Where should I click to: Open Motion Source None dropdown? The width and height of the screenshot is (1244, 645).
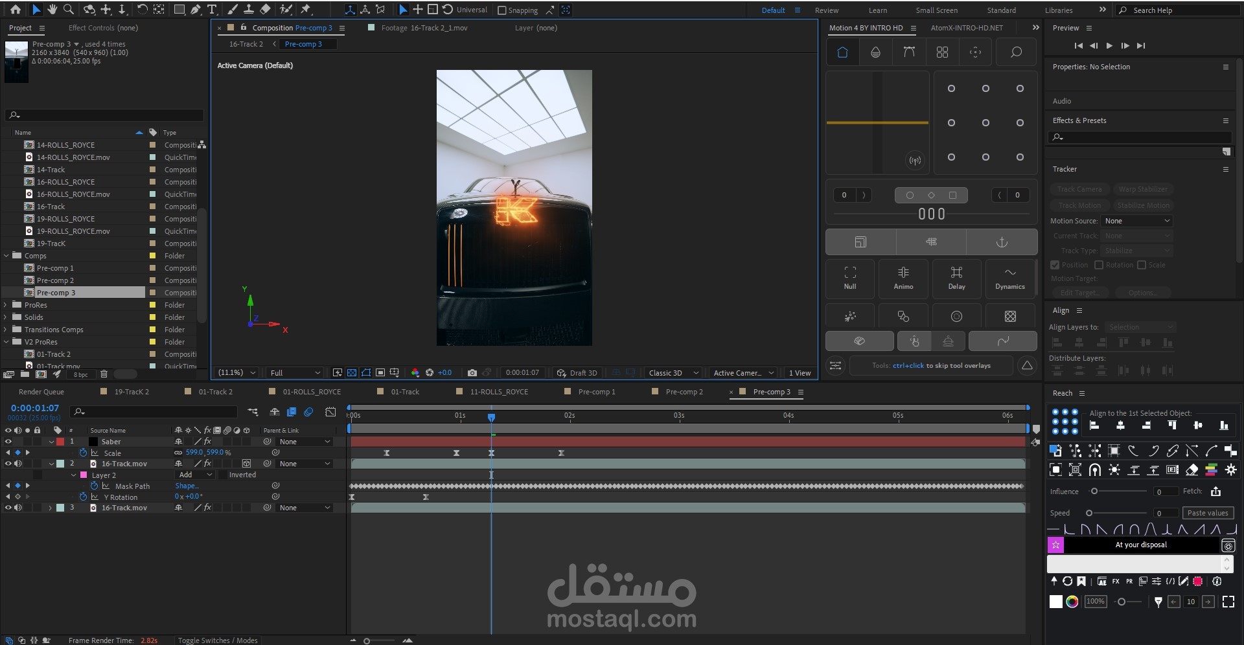(1137, 221)
